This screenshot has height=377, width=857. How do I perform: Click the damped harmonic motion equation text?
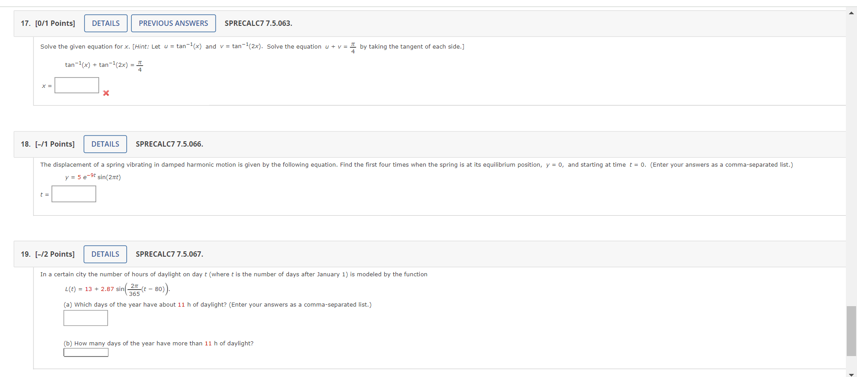click(x=93, y=177)
